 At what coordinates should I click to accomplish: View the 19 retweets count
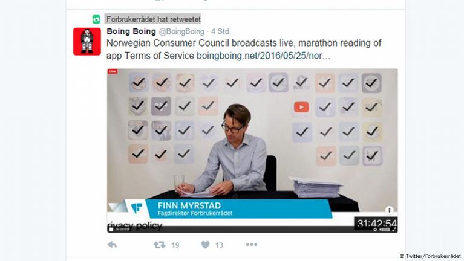[x=175, y=245]
